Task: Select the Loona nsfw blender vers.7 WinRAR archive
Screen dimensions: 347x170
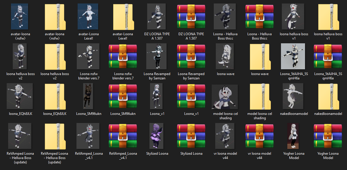Action: (x=123, y=57)
